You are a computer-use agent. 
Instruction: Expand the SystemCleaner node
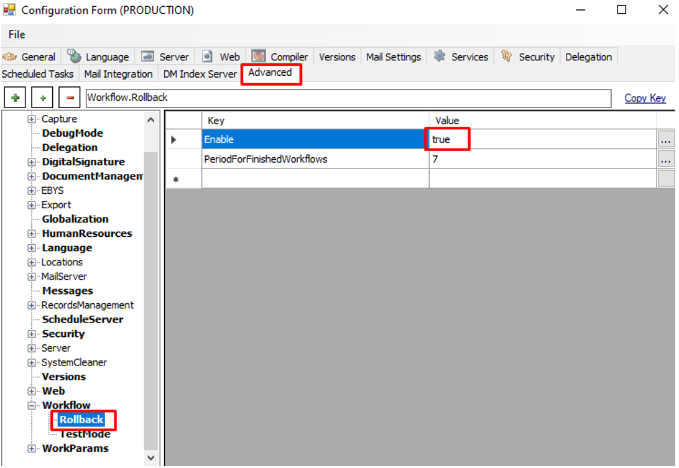(x=32, y=362)
